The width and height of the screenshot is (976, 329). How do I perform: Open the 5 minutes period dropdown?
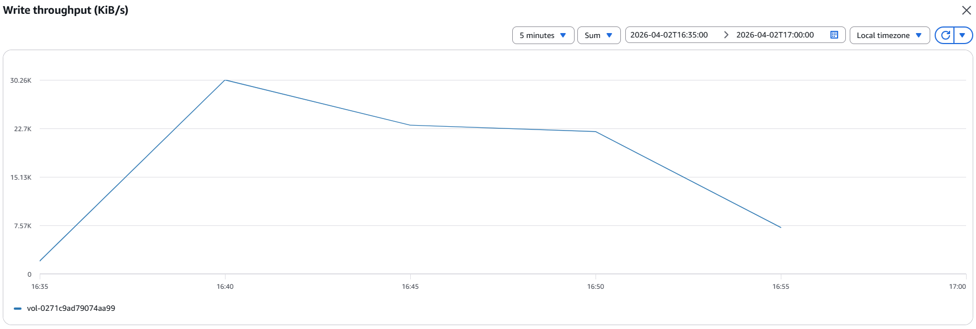pyautogui.click(x=543, y=35)
